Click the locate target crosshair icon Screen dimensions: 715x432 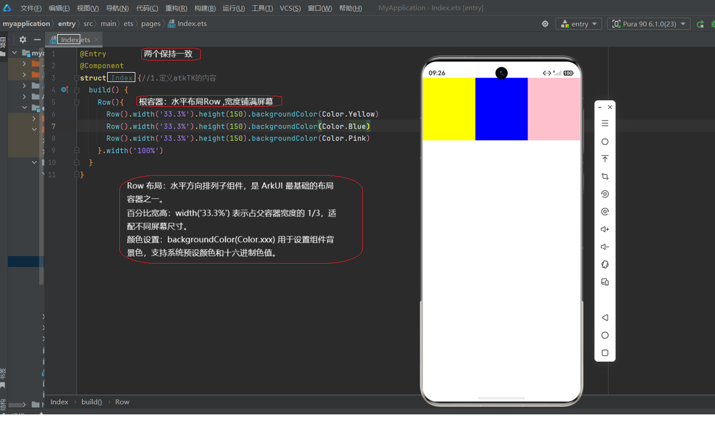[545, 24]
